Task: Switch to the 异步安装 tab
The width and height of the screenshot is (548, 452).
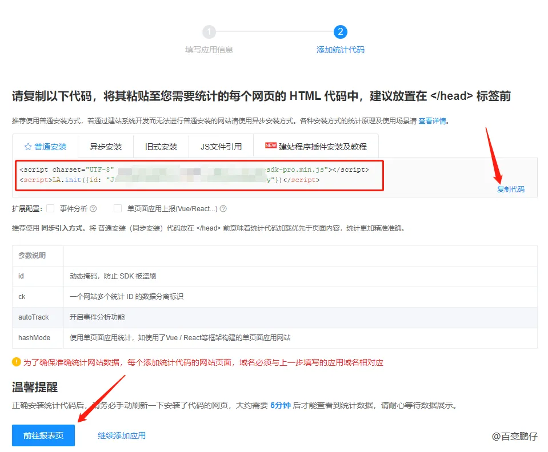Action: tap(105, 146)
